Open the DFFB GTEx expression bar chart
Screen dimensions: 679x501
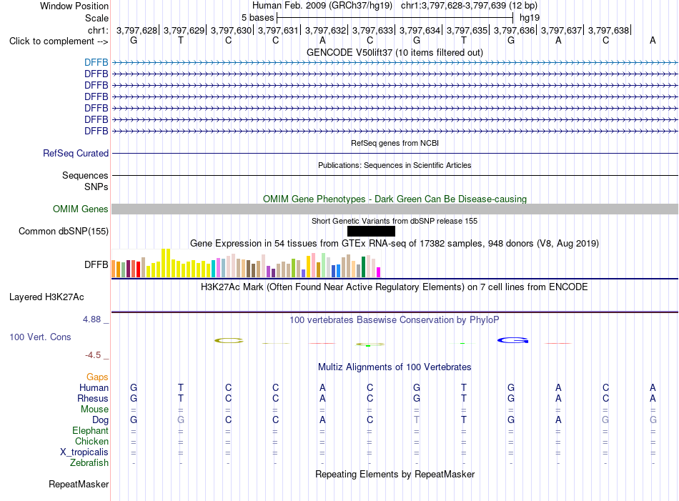tap(246, 263)
